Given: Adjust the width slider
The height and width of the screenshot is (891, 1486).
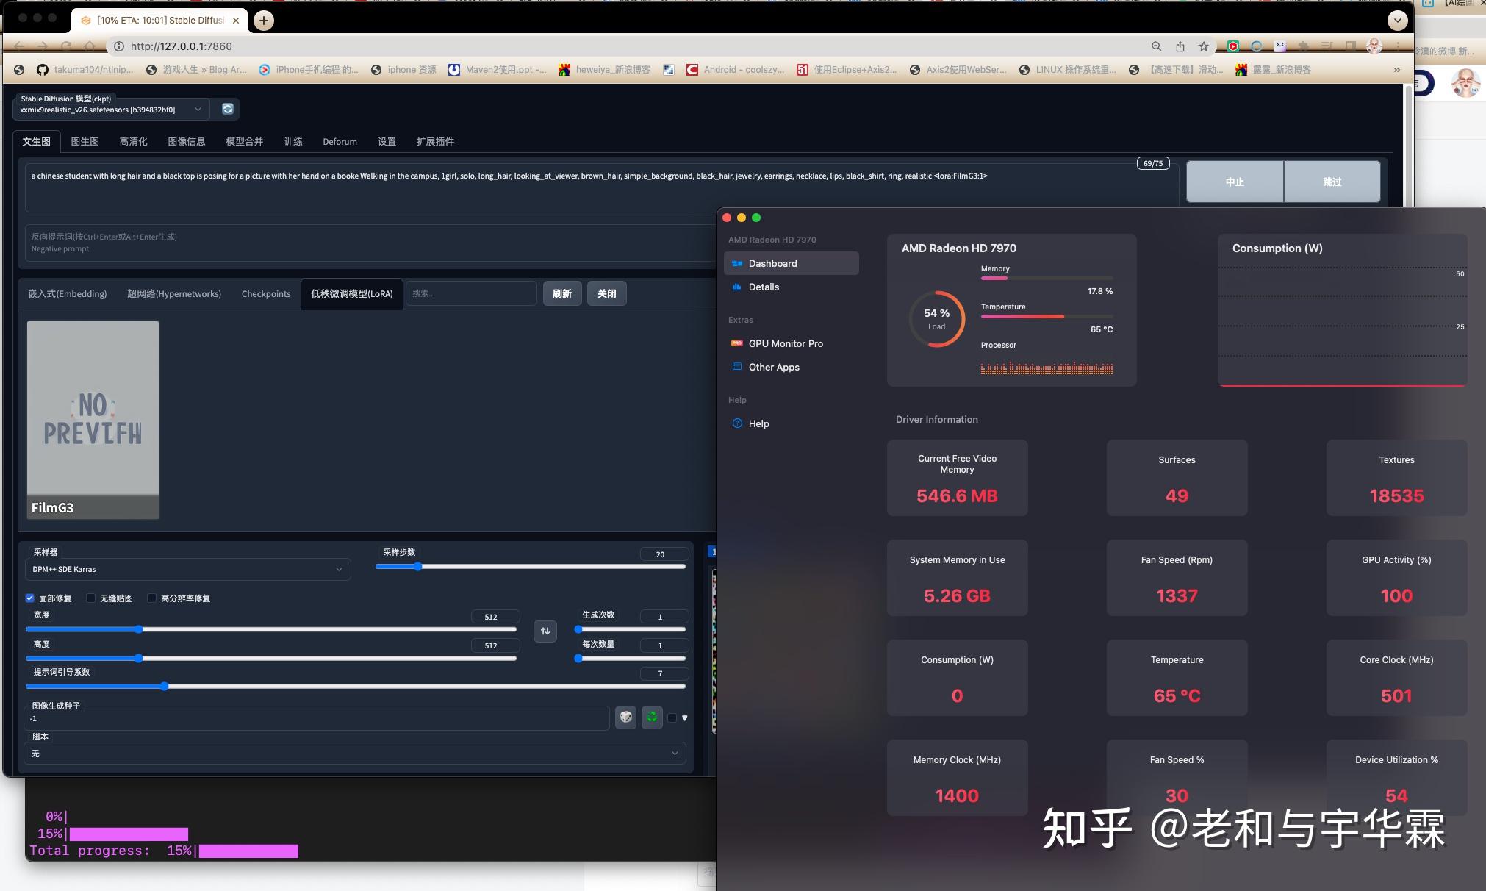Looking at the screenshot, I should click(271, 629).
